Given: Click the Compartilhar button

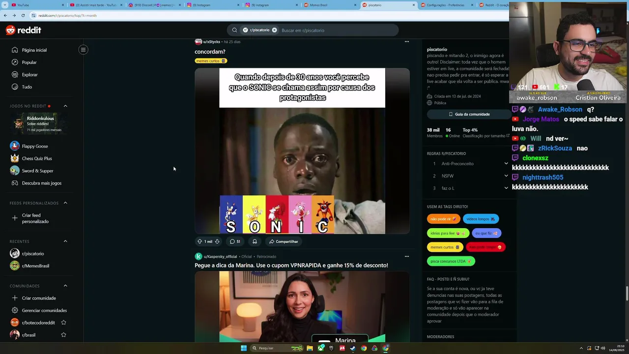Looking at the screenshot, I should coord(284,241).
